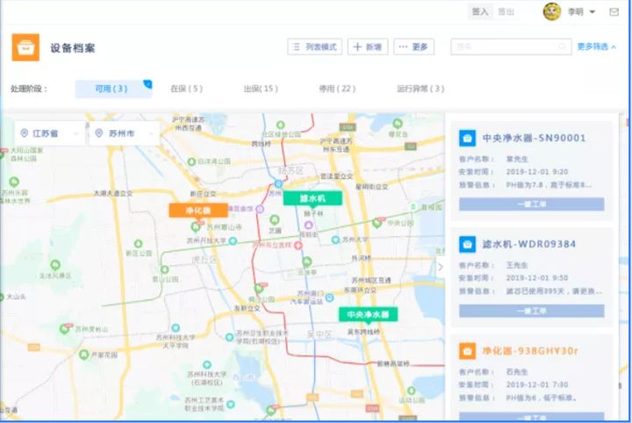Click the 苏州大学 map point icon
The image size is (632, 423).
click(x=335, y=240)
